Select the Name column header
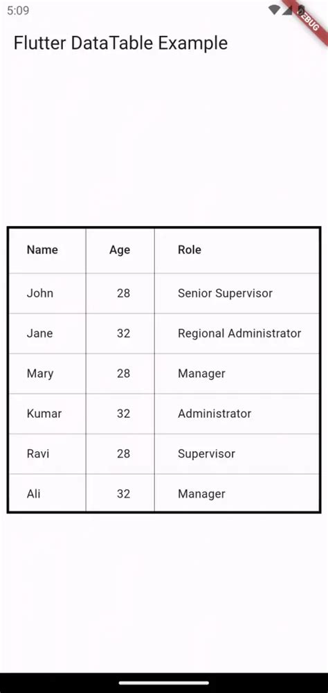The height and width of the screenshot is (693, 328). [x=42, y=249]
